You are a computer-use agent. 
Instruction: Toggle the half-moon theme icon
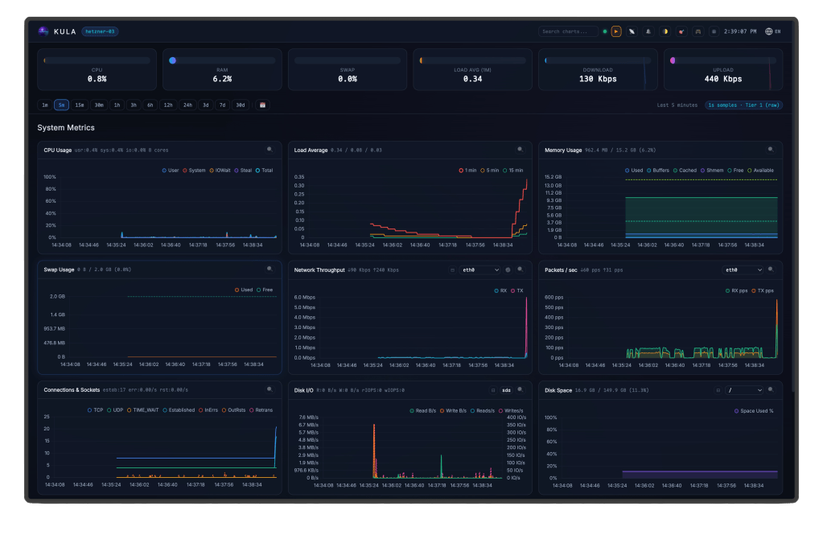point(665,31)
